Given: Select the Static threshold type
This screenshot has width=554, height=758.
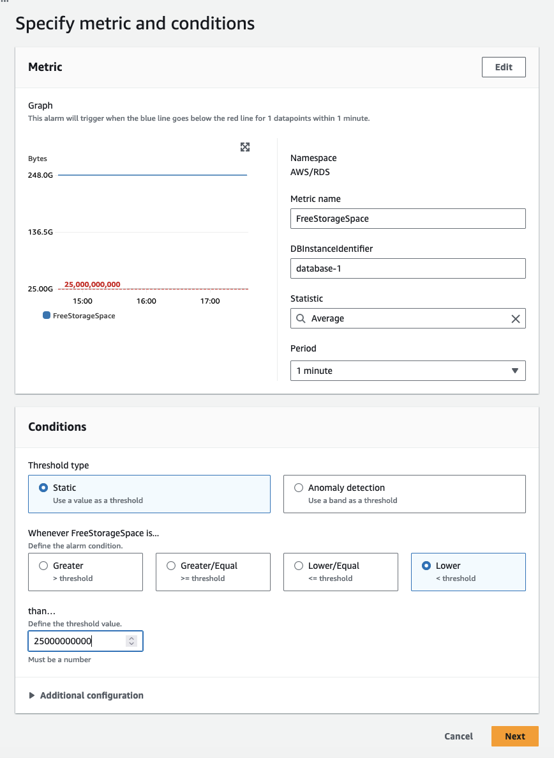Looking at the screenshot, I should (43, 488).
